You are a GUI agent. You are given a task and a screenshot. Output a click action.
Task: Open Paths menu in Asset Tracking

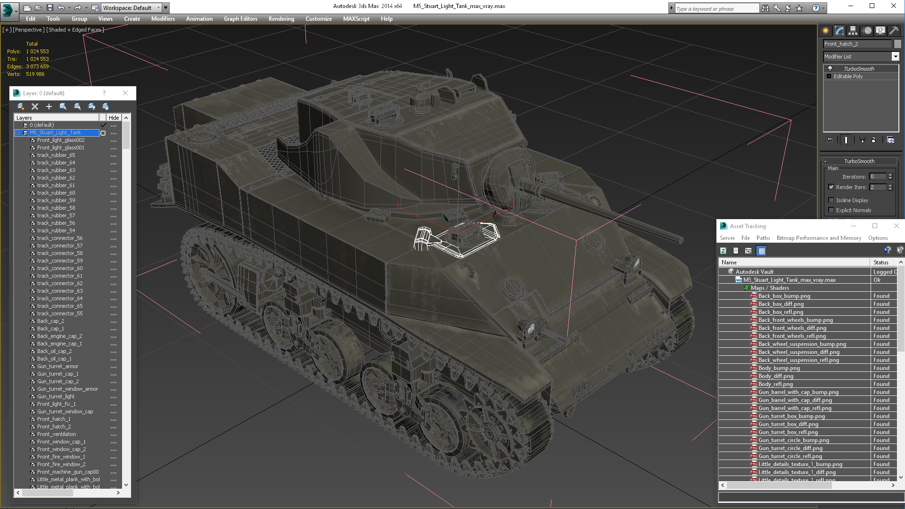763,238
